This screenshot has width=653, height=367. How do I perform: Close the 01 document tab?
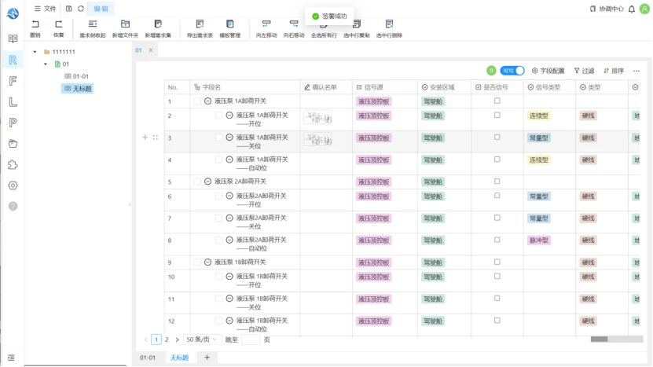tap(151, 50)
